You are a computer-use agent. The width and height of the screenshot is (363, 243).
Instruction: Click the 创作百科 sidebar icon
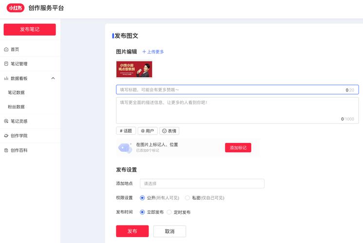click(x=6, y=151)
